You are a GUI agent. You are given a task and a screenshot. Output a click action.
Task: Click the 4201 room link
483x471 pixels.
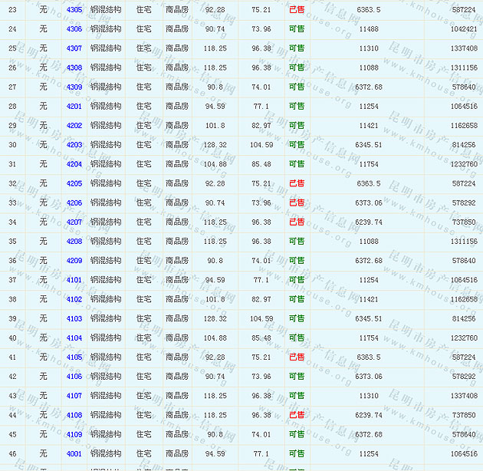[74, 107]
